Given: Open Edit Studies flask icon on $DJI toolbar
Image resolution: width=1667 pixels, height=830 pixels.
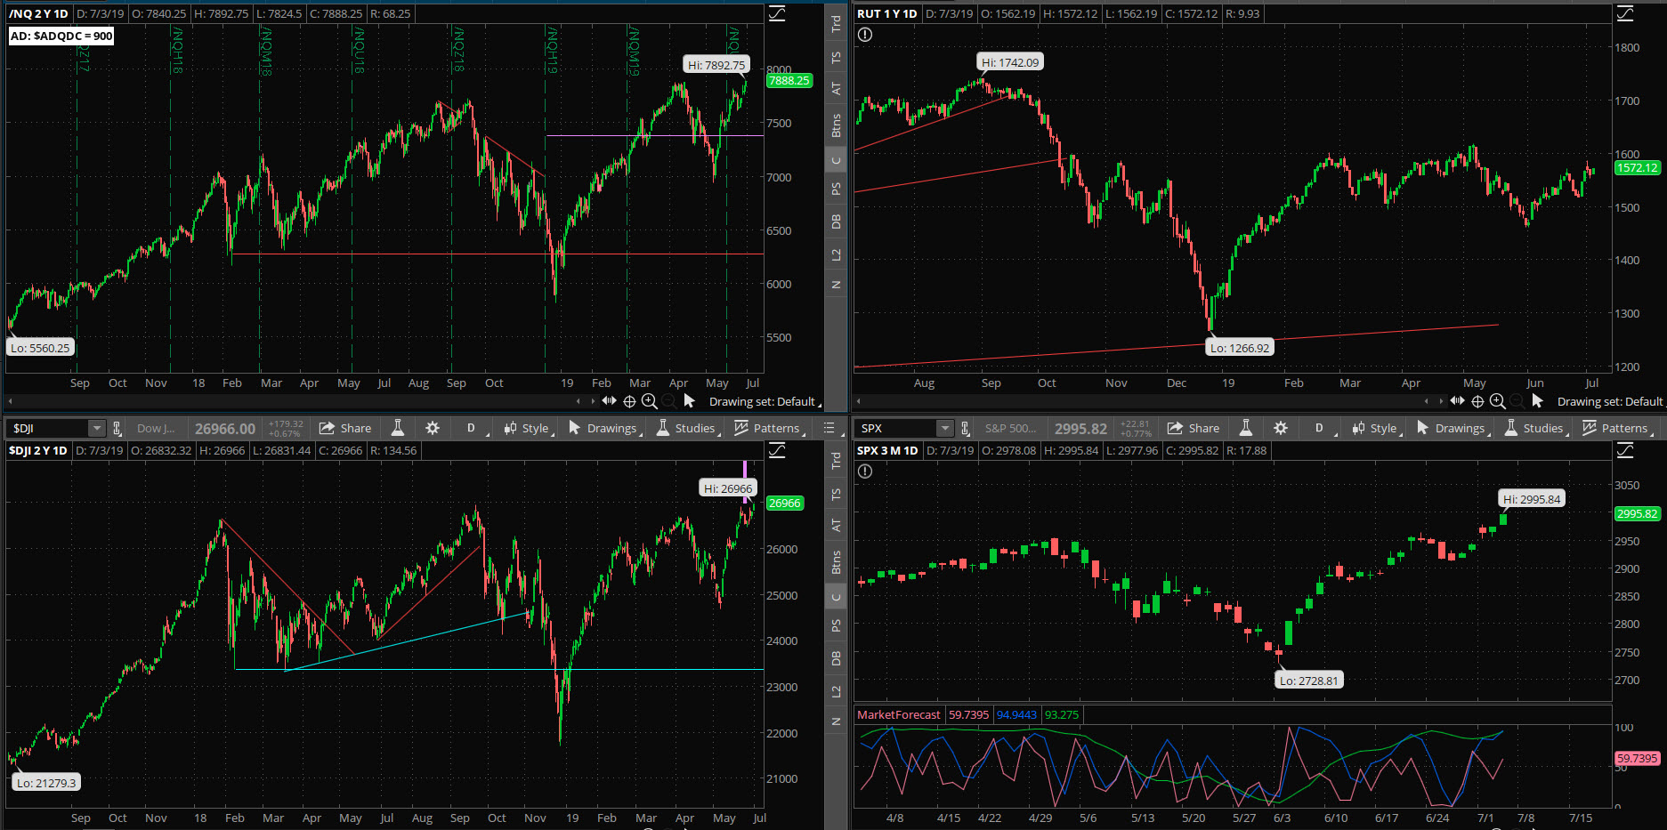Looking at the screenshot, I should pyautogui.click(x=398, y=428).
